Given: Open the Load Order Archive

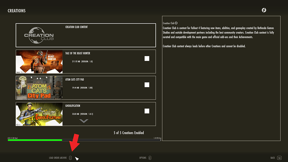Looking at the screenshot, I should tap(58, 158).
